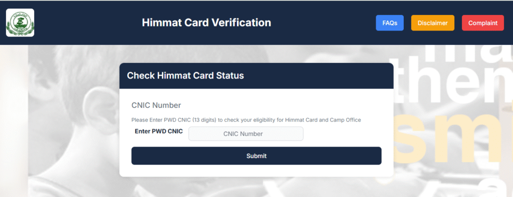This screenshot has height=197, width=513.
Task: Click the CNIC Number section heading
Action: pyautogui.click(x=156, y=105)
